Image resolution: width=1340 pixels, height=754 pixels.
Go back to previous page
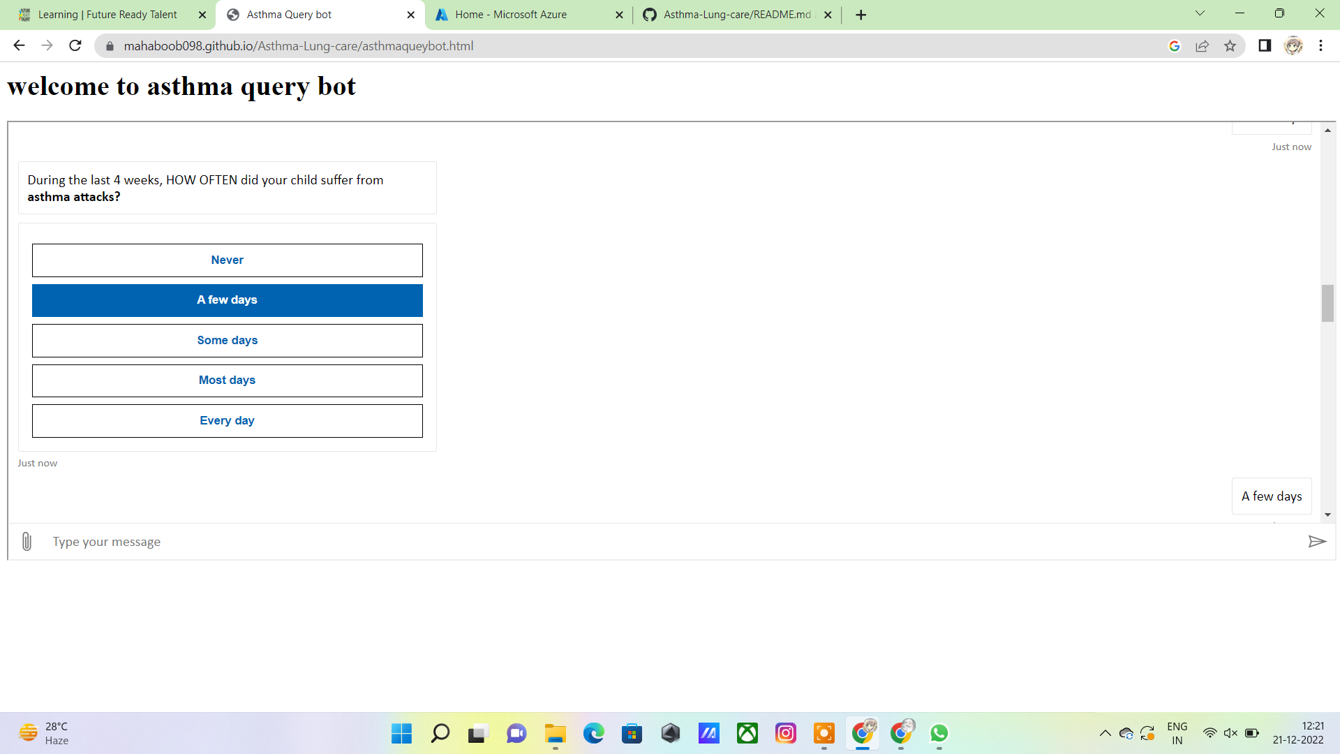click(19, 46)
